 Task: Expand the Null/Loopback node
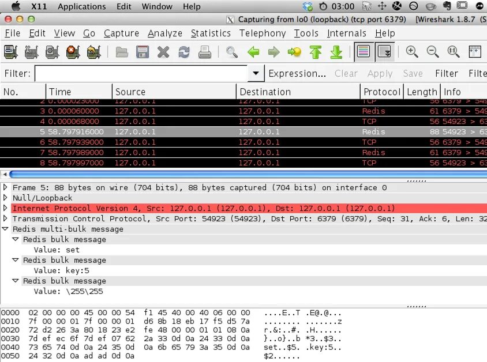click(x=5, y=197)
